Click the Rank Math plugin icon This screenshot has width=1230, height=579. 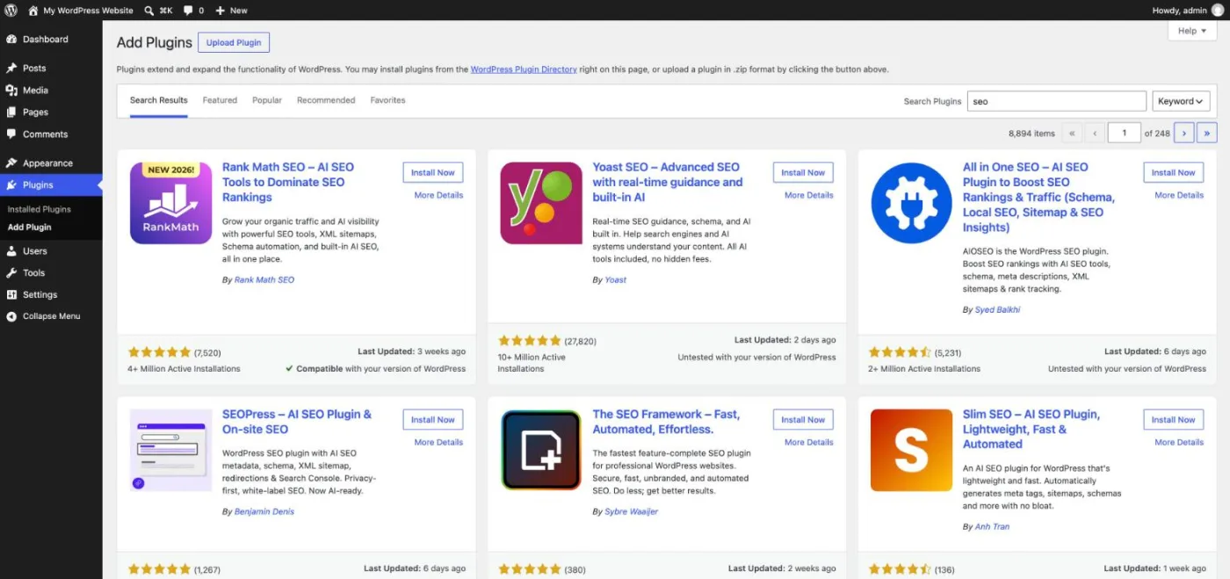[x=171, y=203]
